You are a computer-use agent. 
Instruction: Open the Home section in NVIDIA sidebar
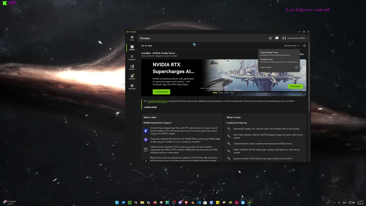coord(132,38)
